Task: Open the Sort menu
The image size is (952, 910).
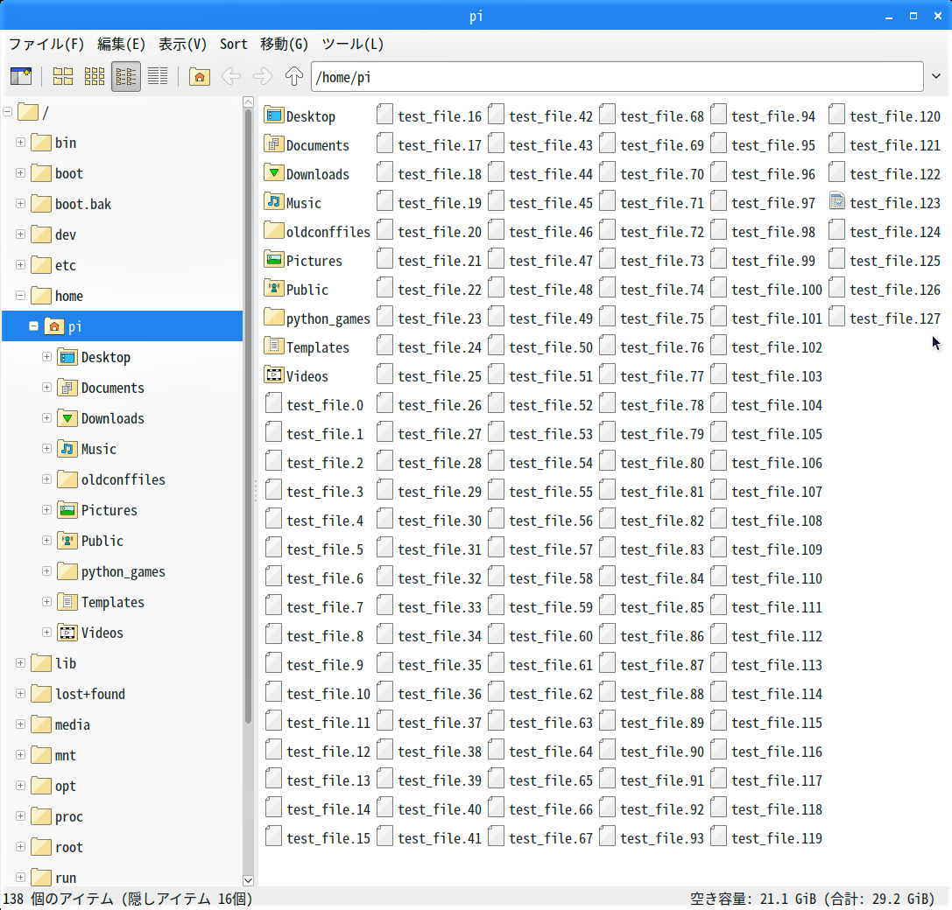Action: point(234,45)
